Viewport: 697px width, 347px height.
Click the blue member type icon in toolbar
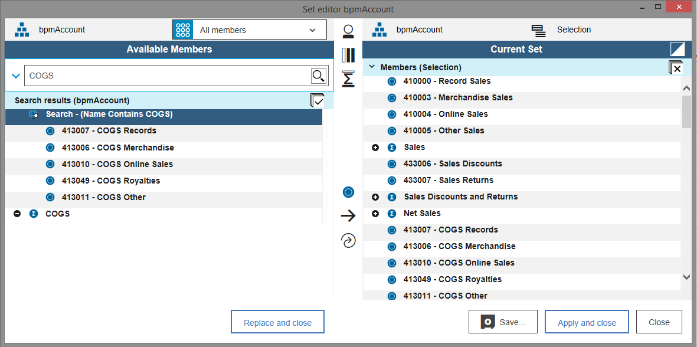pyautogui.click(x=348, y=192)
